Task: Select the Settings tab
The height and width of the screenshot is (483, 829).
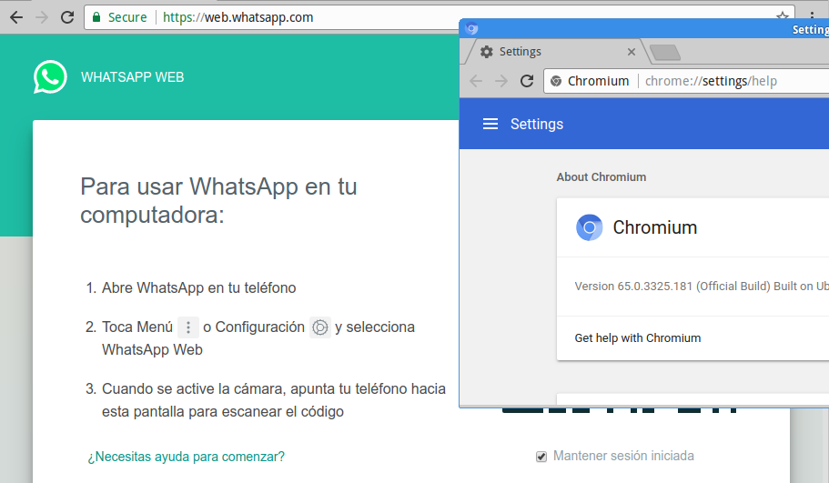Action: pyautogui.click(x=555, y=52)
